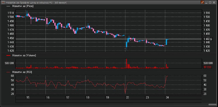The image size is (218, 107).
Task: Select date label 15 on time axis
Action: (x=28, y=97)
